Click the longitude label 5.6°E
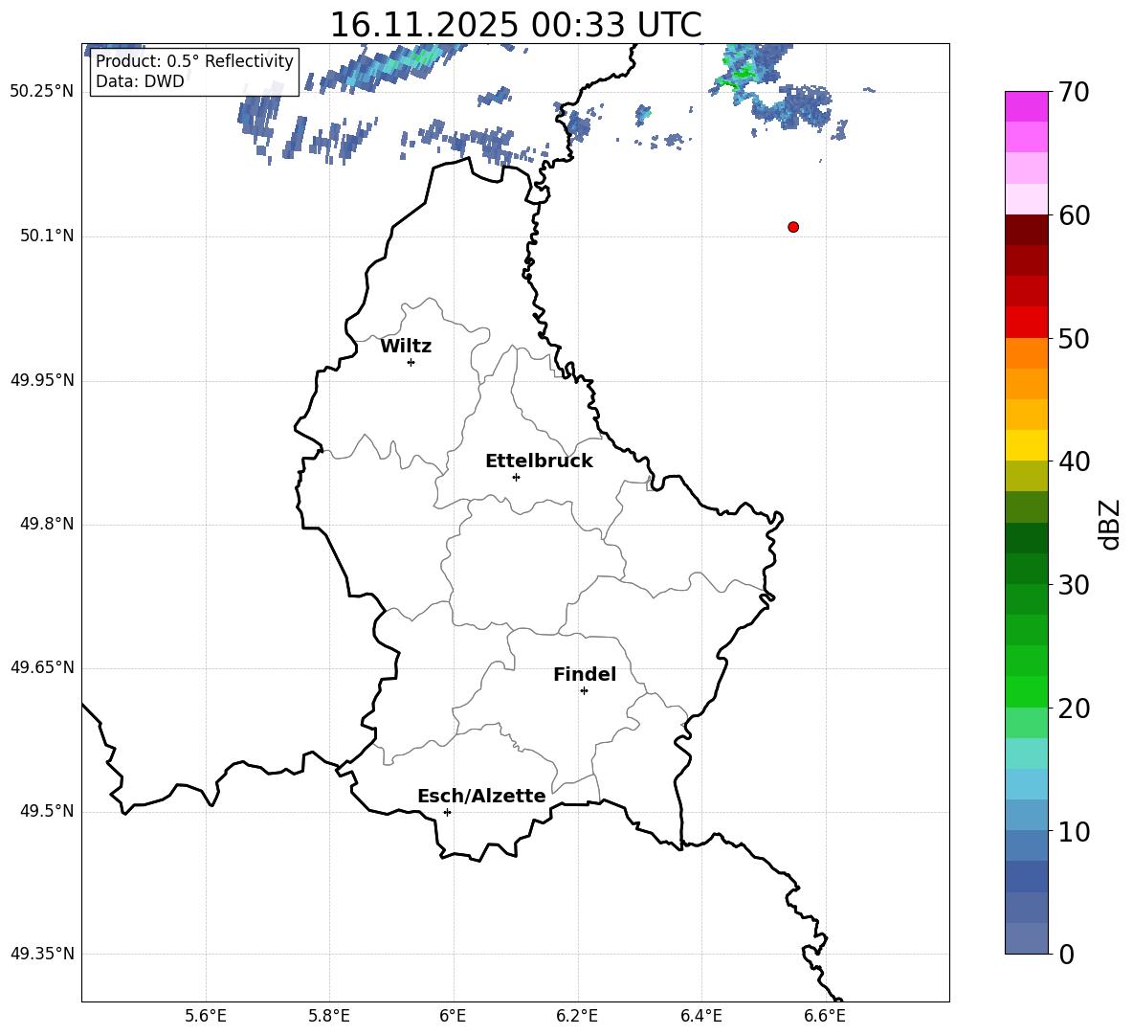 (206, 1016)
